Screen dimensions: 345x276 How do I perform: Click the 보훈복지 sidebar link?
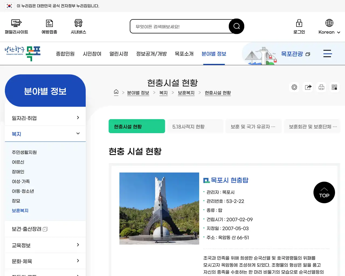coord(20,211)
